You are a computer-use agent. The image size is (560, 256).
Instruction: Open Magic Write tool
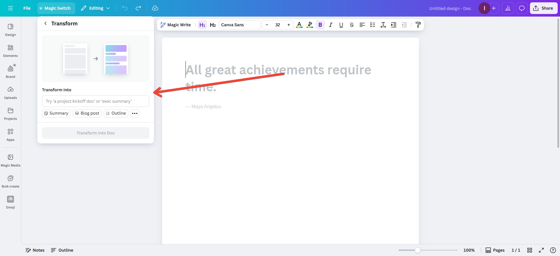click(176, 25)
